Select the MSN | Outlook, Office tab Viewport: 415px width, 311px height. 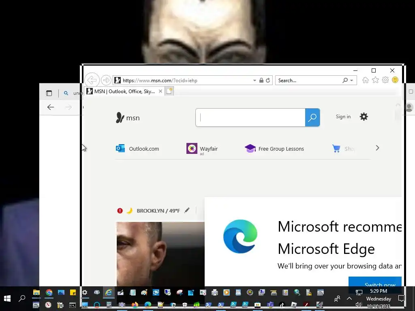(x=124, y=92)
